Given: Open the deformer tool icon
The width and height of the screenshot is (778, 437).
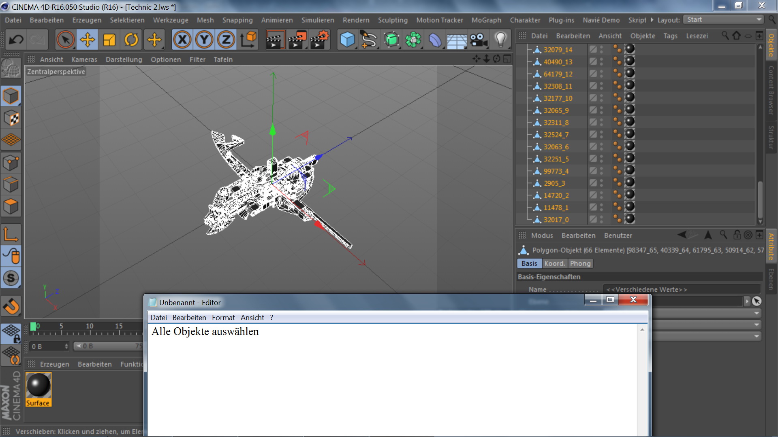Looking at the screenshot, I should [x=435, y=40].
